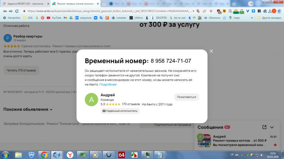Image resolution: width=284 pixels, height=159 pixels.
Task: Open the SINOPTIK weather bookmark
Action: point(159,18)
